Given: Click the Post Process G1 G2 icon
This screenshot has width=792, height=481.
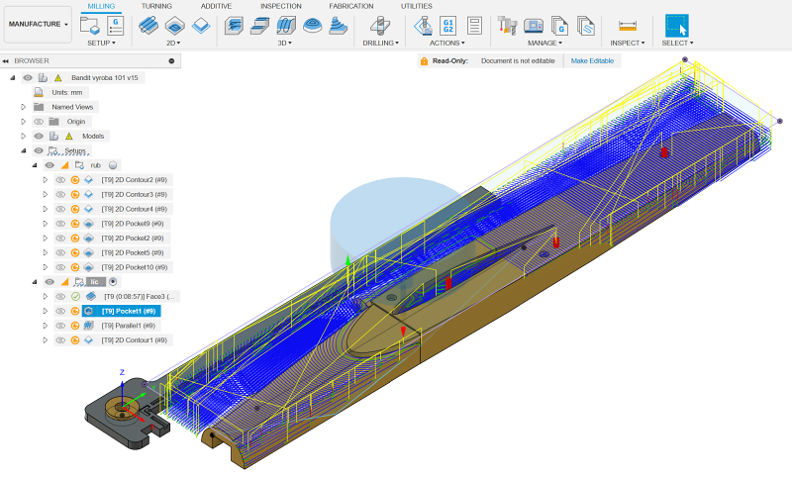Looking at the screenshot, I should click(x=447, y=26).
